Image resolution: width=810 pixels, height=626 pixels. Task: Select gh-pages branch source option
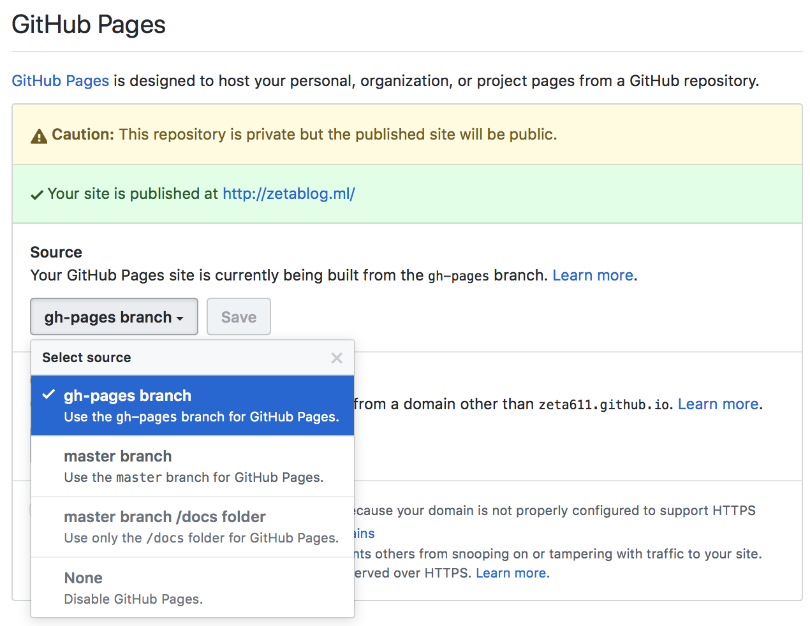pyautogui.click(x=193, y=405)
